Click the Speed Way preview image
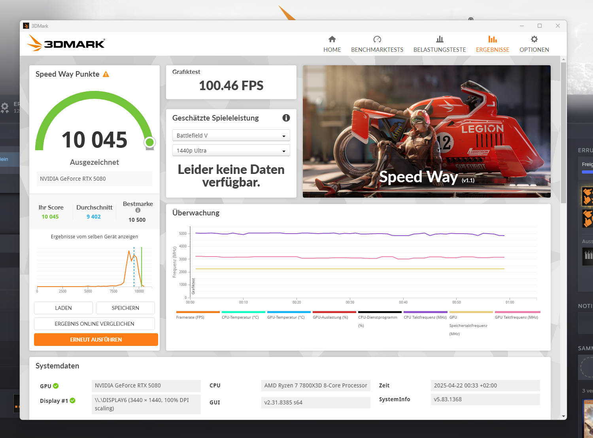Image resolution: width=593 pixels, height=438 pixels. tap(427, 131)
